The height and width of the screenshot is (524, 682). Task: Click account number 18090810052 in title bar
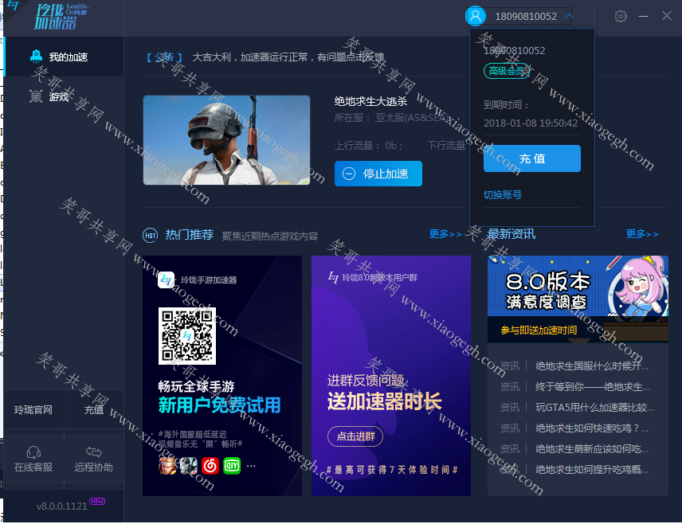click(526, 17)
